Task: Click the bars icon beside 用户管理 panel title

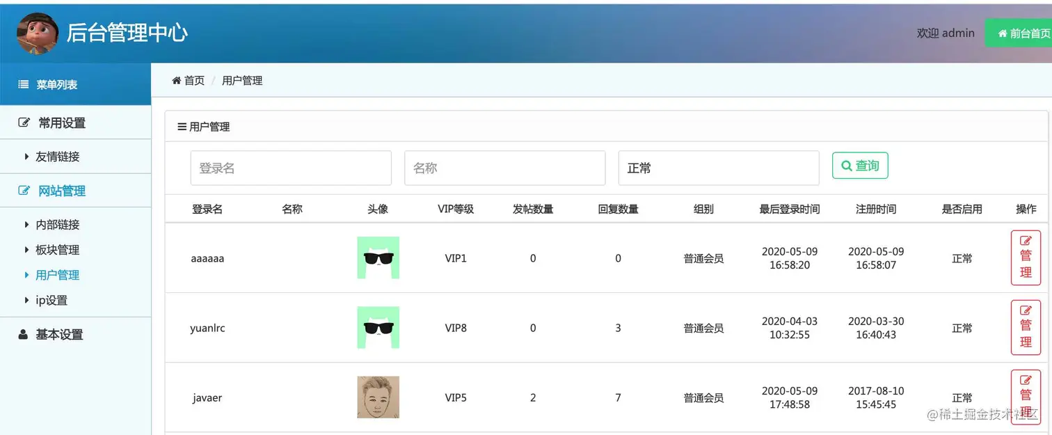Action: click(182, 127)
